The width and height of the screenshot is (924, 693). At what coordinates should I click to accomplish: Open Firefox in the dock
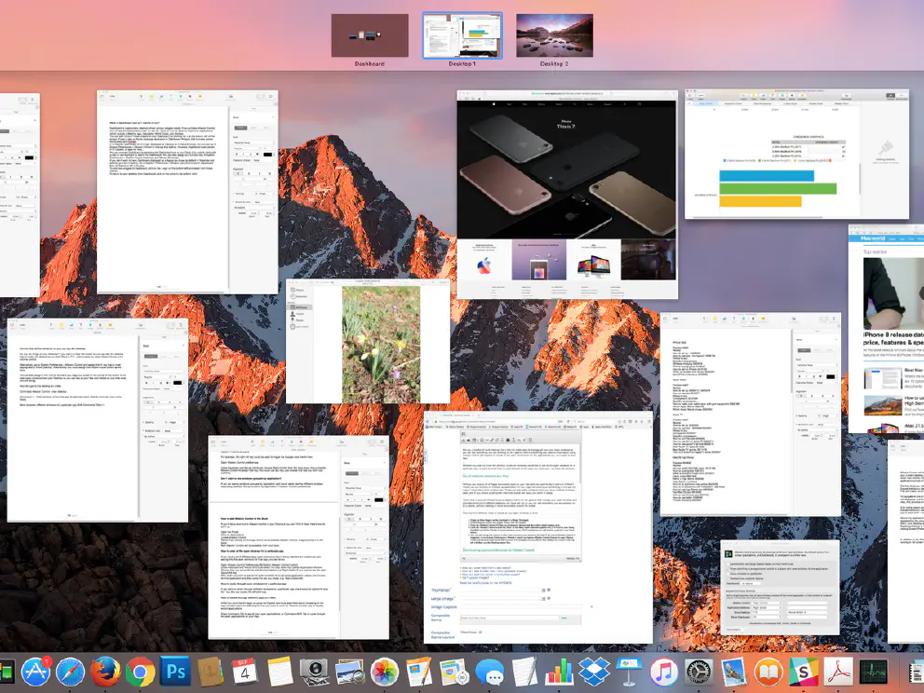click(x=105, y=672)
